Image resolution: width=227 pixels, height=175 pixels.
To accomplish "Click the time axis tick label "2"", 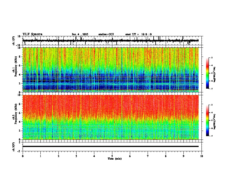I will (58, 156).
